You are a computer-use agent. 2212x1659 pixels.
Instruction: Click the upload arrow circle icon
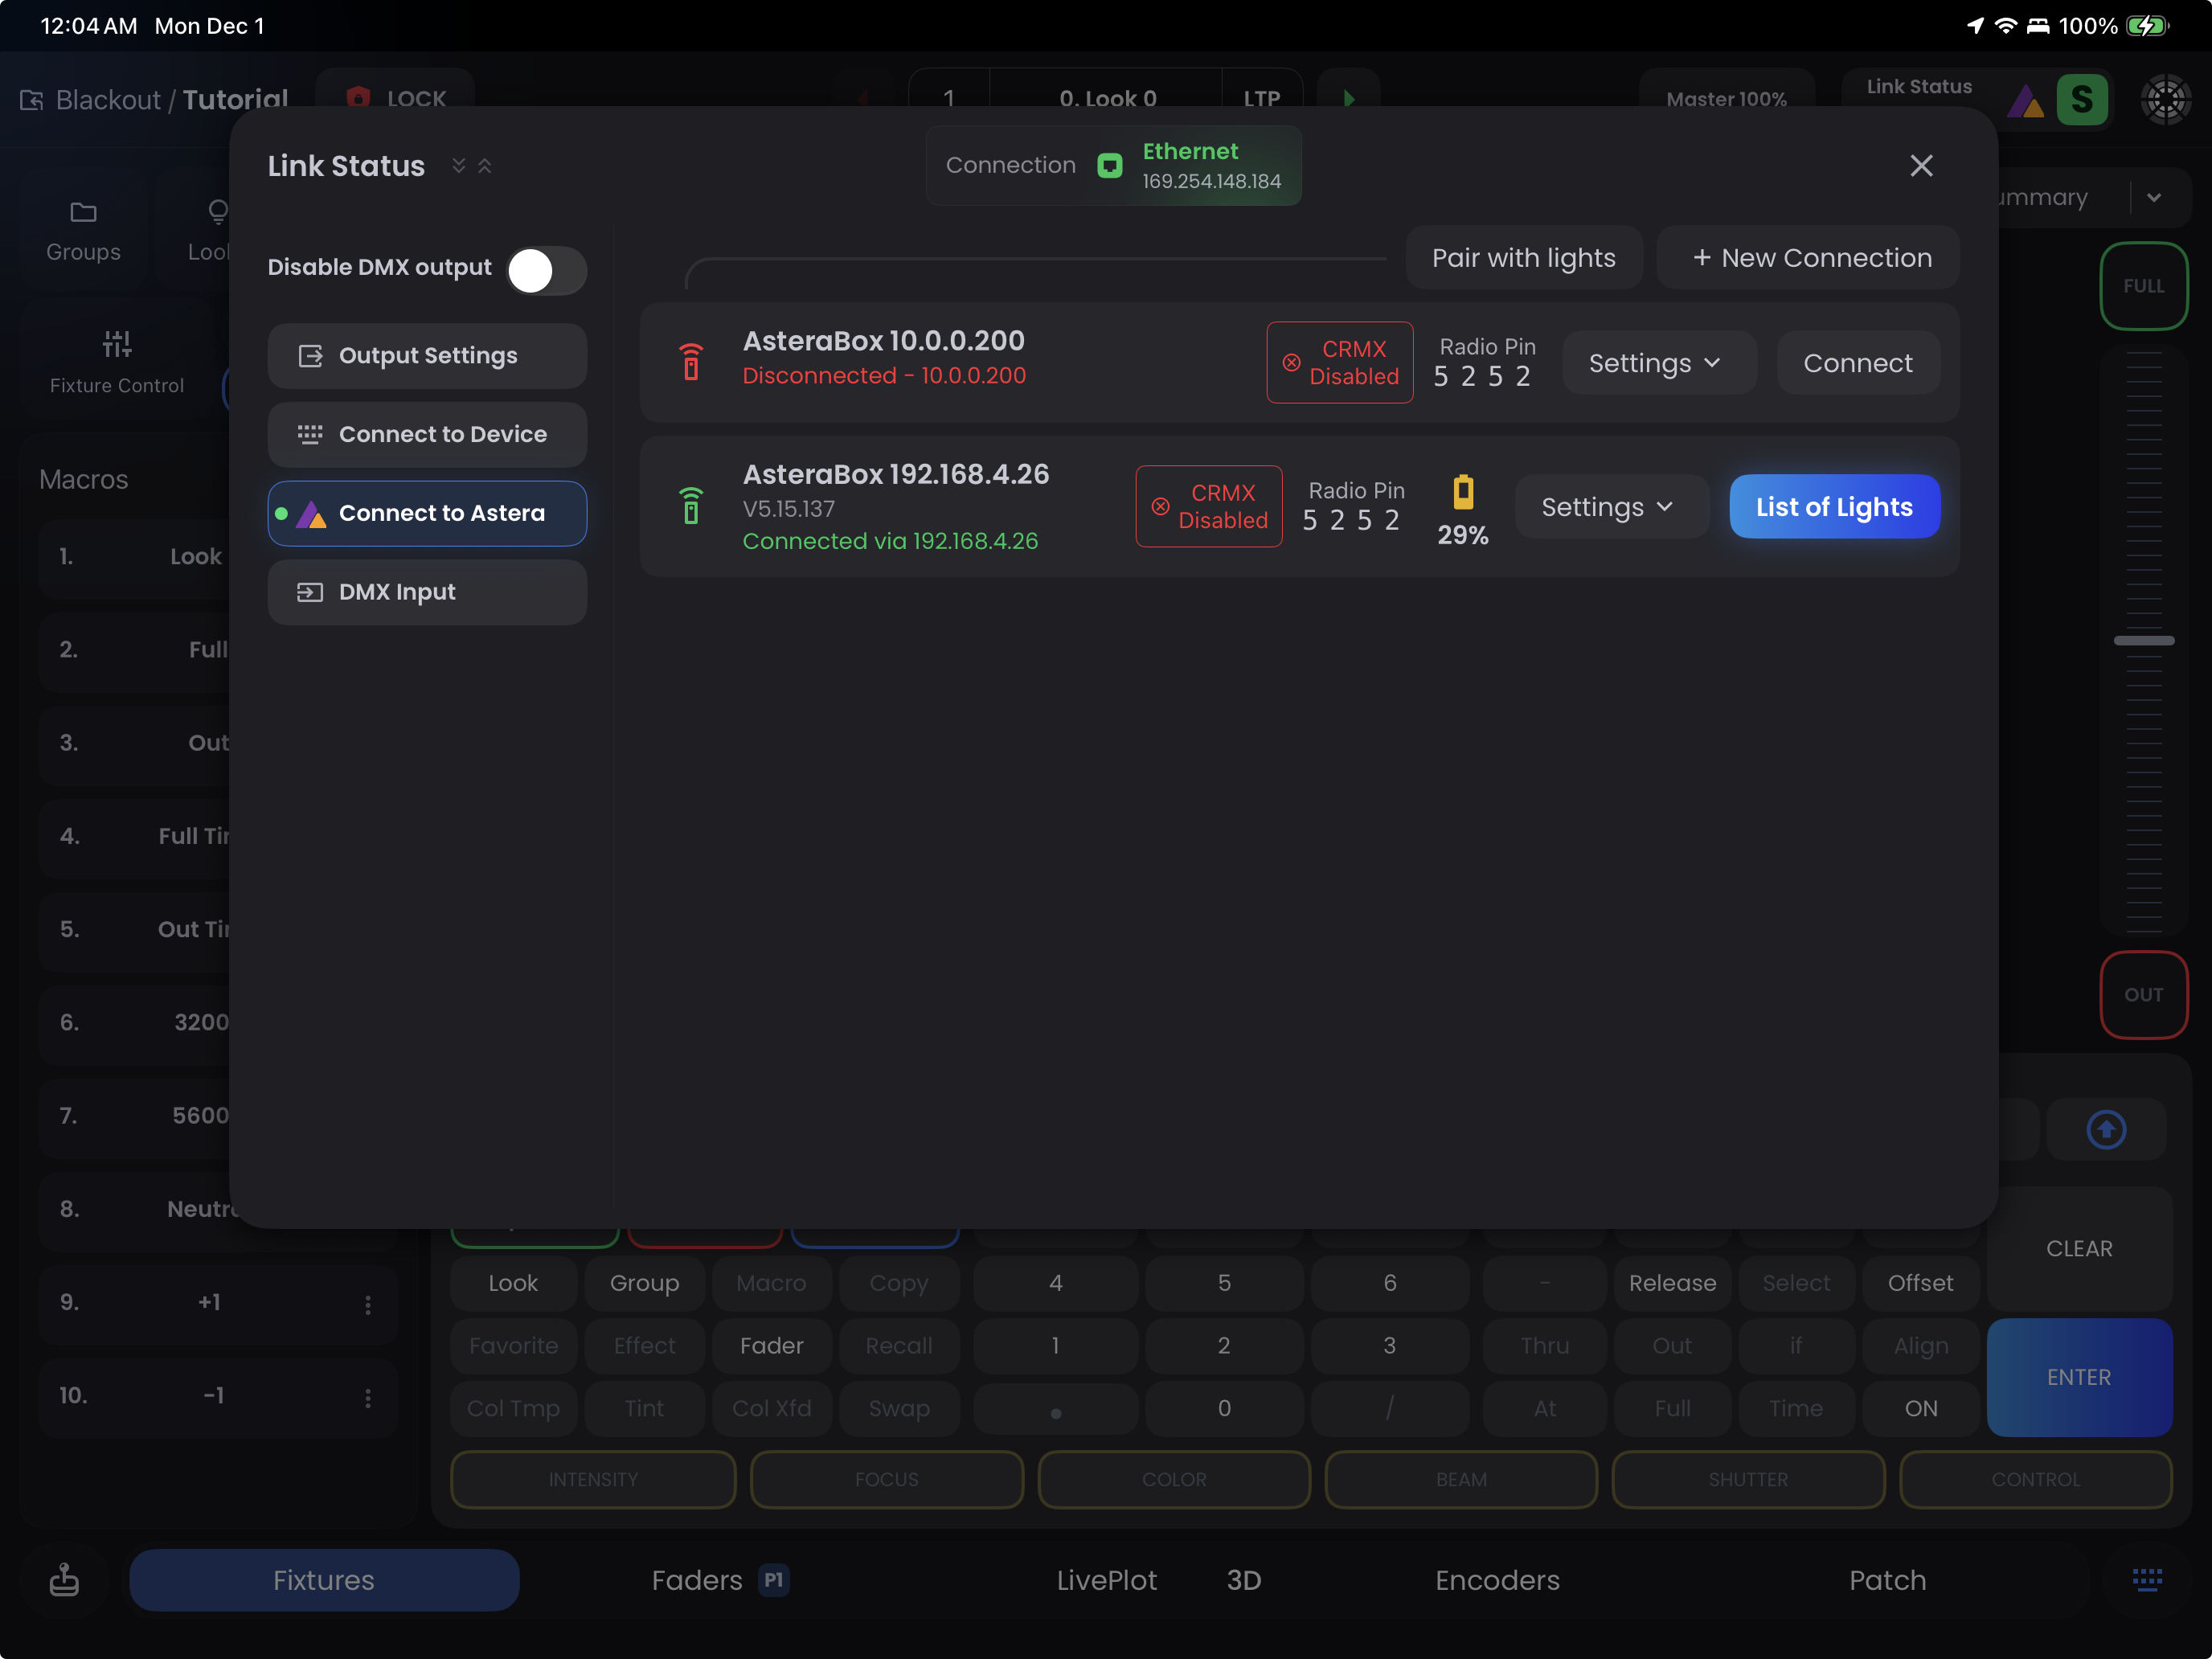coord(2106,1130)
